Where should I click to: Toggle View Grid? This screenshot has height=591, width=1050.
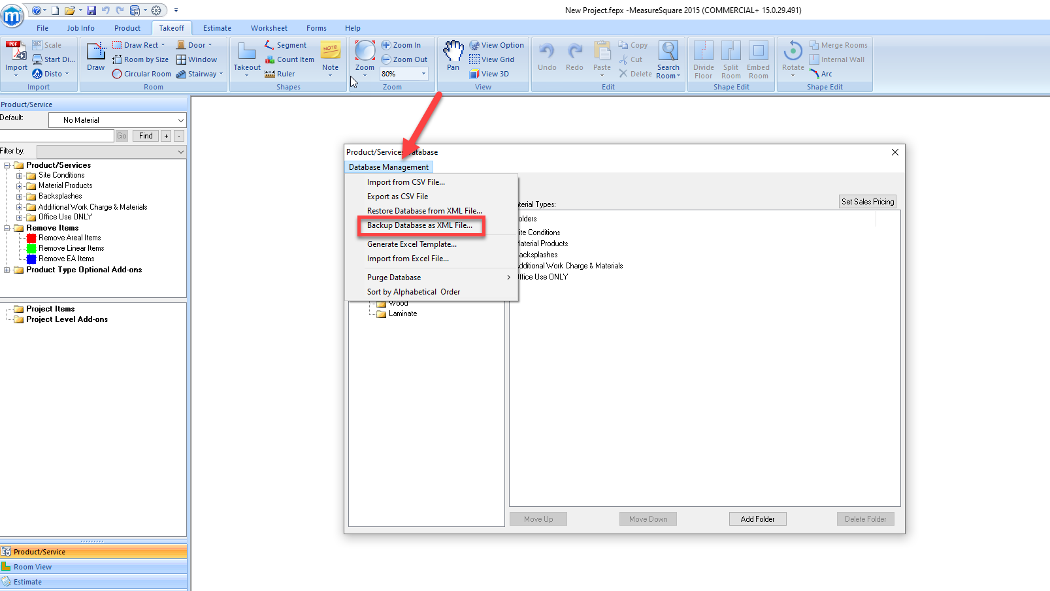[491, 59]
